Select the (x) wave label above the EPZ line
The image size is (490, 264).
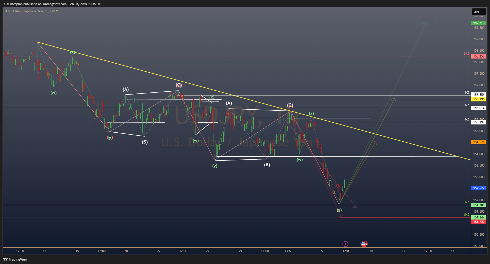(72, 52)
